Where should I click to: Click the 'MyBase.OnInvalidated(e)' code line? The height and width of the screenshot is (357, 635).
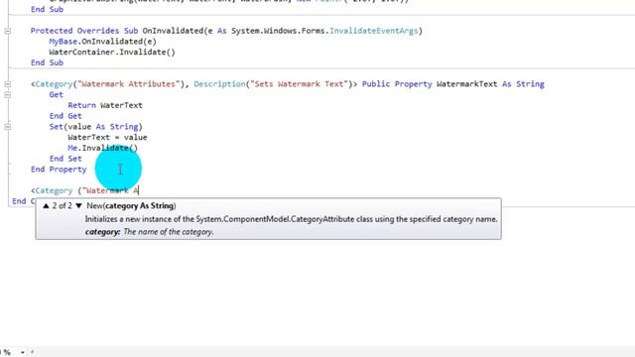click(x=102, y=42)
